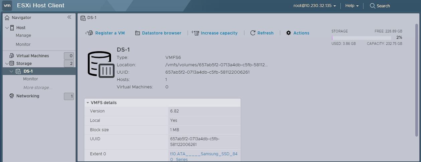Click the Refresh circular arrow icon
The width and height of the screenshot is (421, 162).
[253, 33]
